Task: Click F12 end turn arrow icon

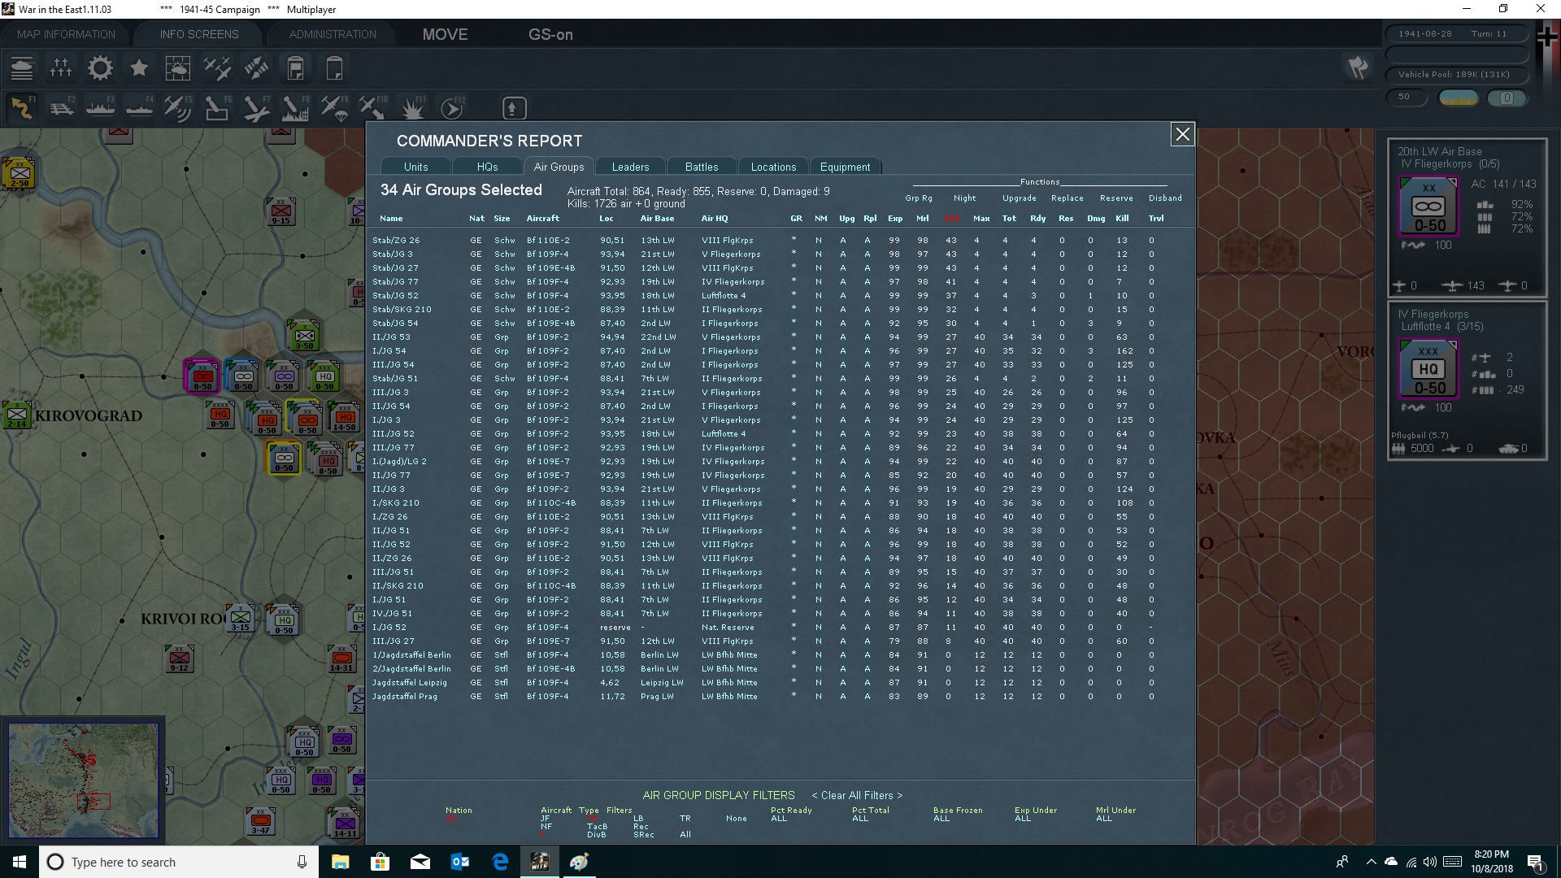Action: [451, 107]
